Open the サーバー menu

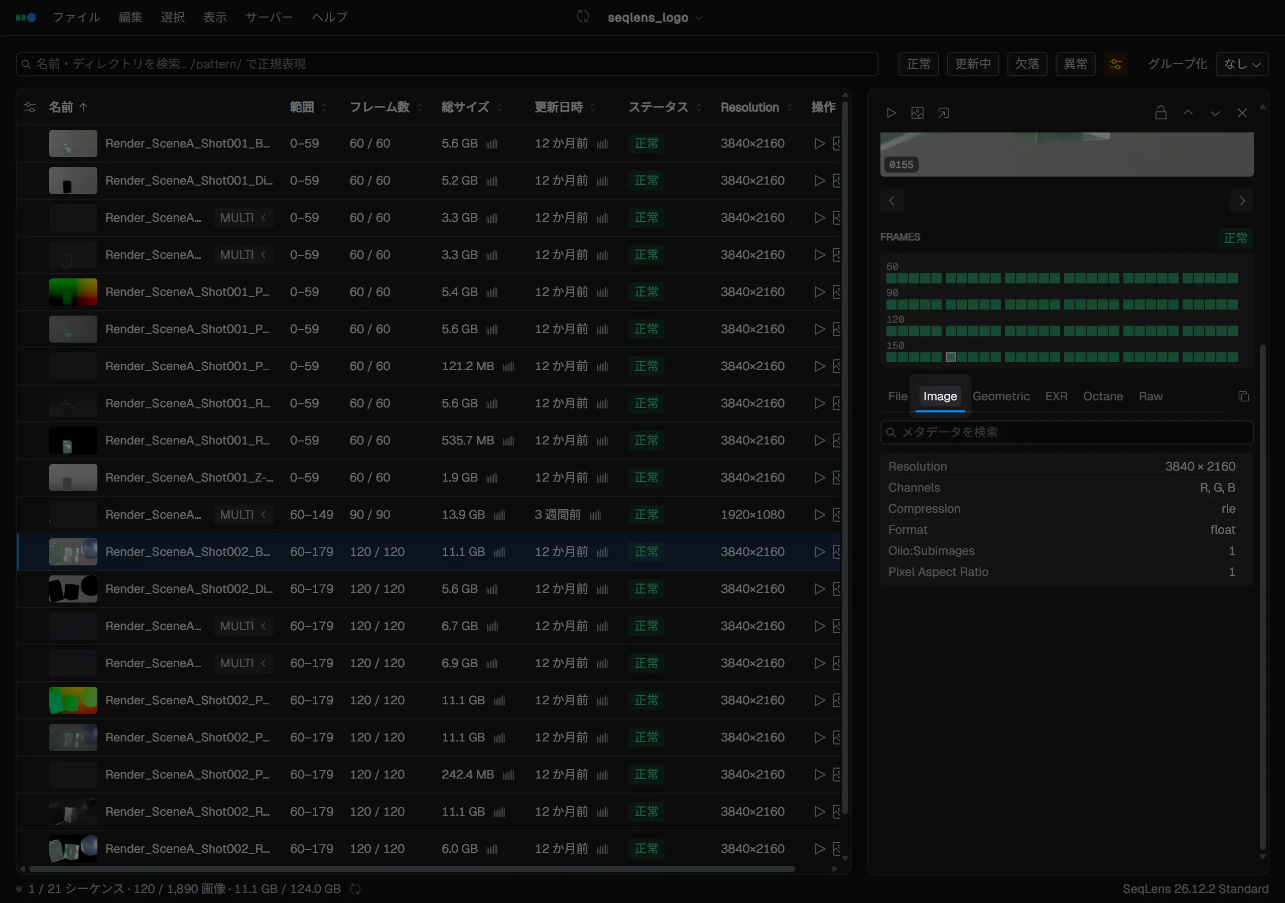coord(269,18)
